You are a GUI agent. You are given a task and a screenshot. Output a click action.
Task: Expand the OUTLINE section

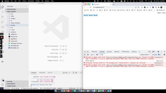[17, 82]
